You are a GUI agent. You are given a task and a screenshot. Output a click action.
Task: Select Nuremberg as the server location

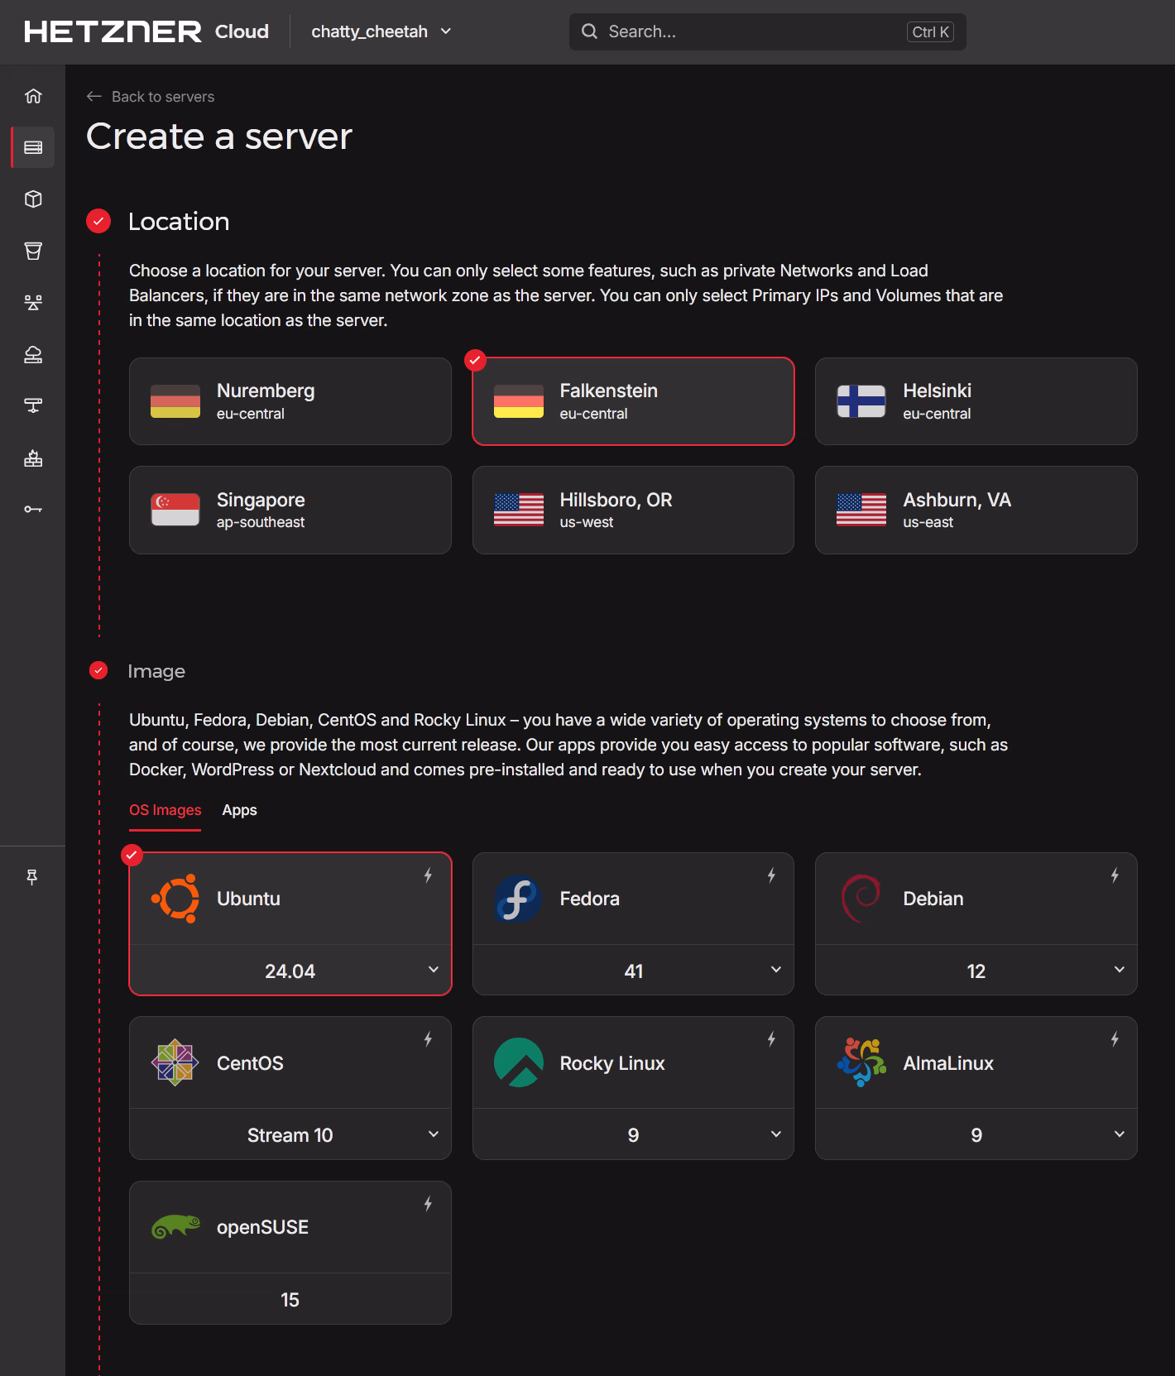pos(290,401)
